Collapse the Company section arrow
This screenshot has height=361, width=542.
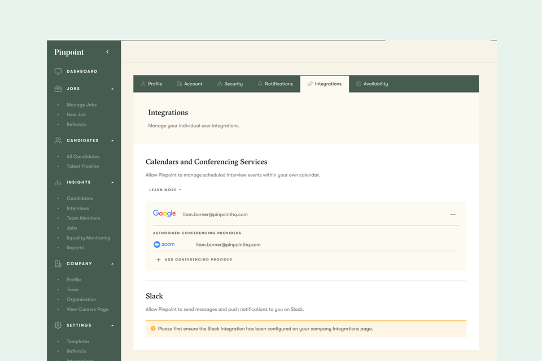coord(112,264)
